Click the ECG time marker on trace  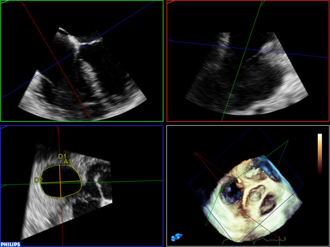pyautogui.click(x=279, y=240)
